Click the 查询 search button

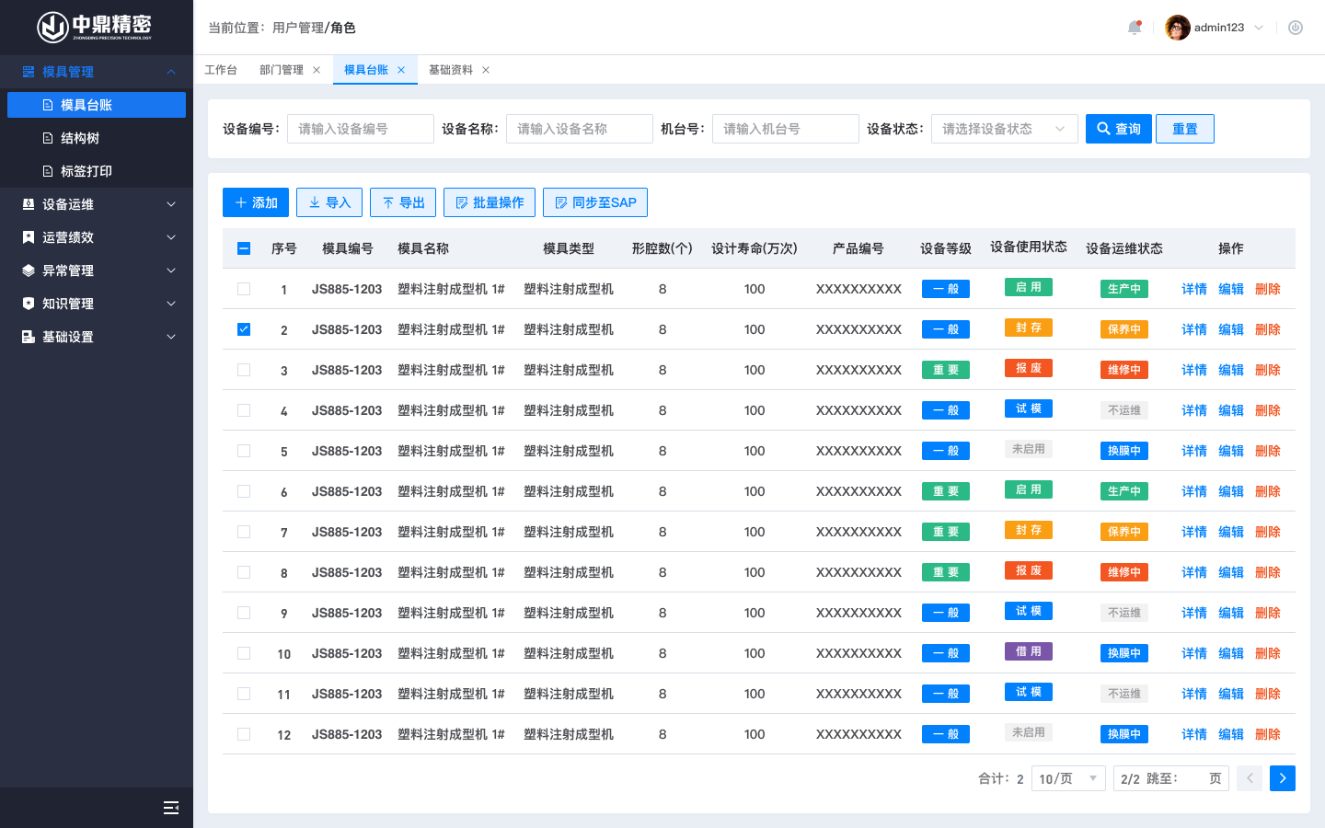[x=1118, y=129]
